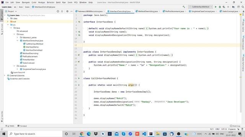Click the Stop process square icon
Screen dimensions: 245x137
pyautogui.click(x=228, y=7)
